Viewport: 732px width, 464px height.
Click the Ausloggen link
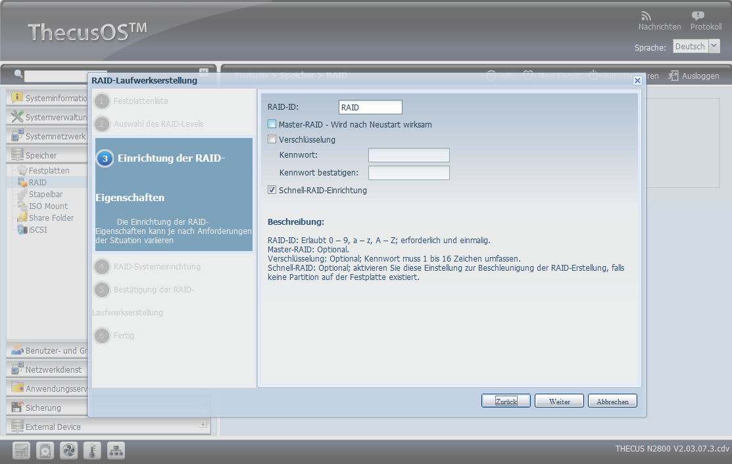click(x=700, y=76)
